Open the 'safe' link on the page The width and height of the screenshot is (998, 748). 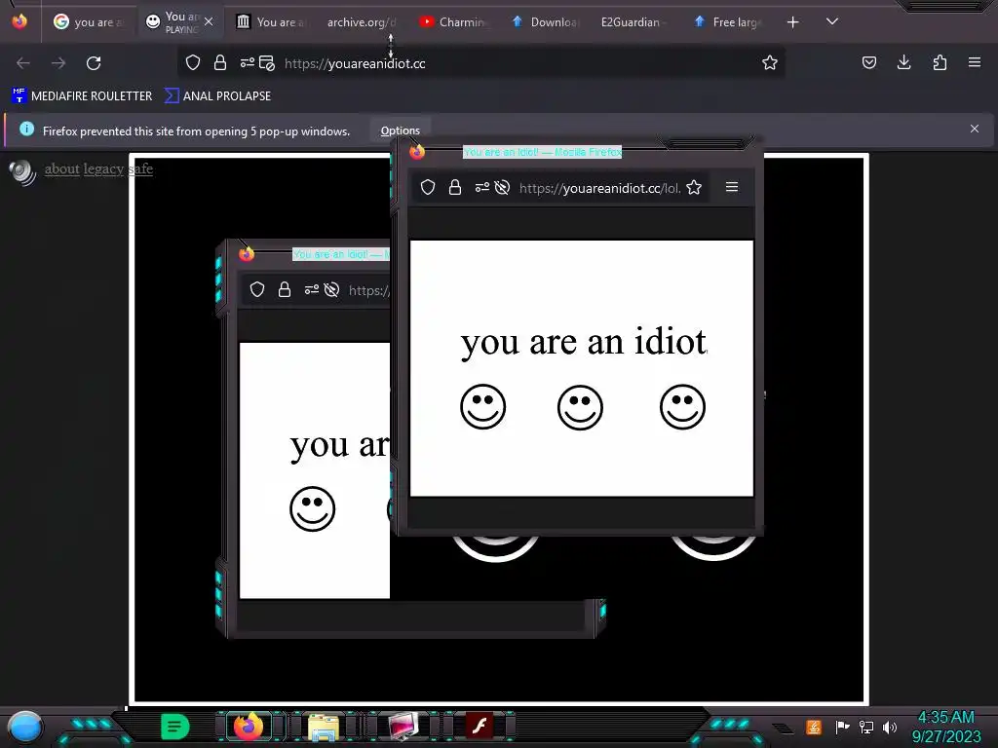[x=140, y=168]
